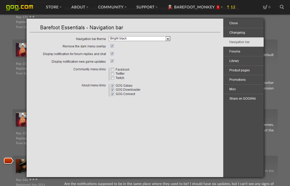This screenshot has width=290, height=186.
Task: Click the Navigation bar theme label
Action: [x=91, y=39]
